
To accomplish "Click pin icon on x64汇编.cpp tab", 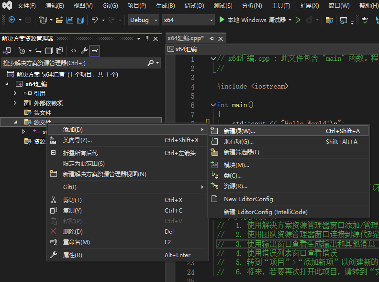I will coord(212,38).
